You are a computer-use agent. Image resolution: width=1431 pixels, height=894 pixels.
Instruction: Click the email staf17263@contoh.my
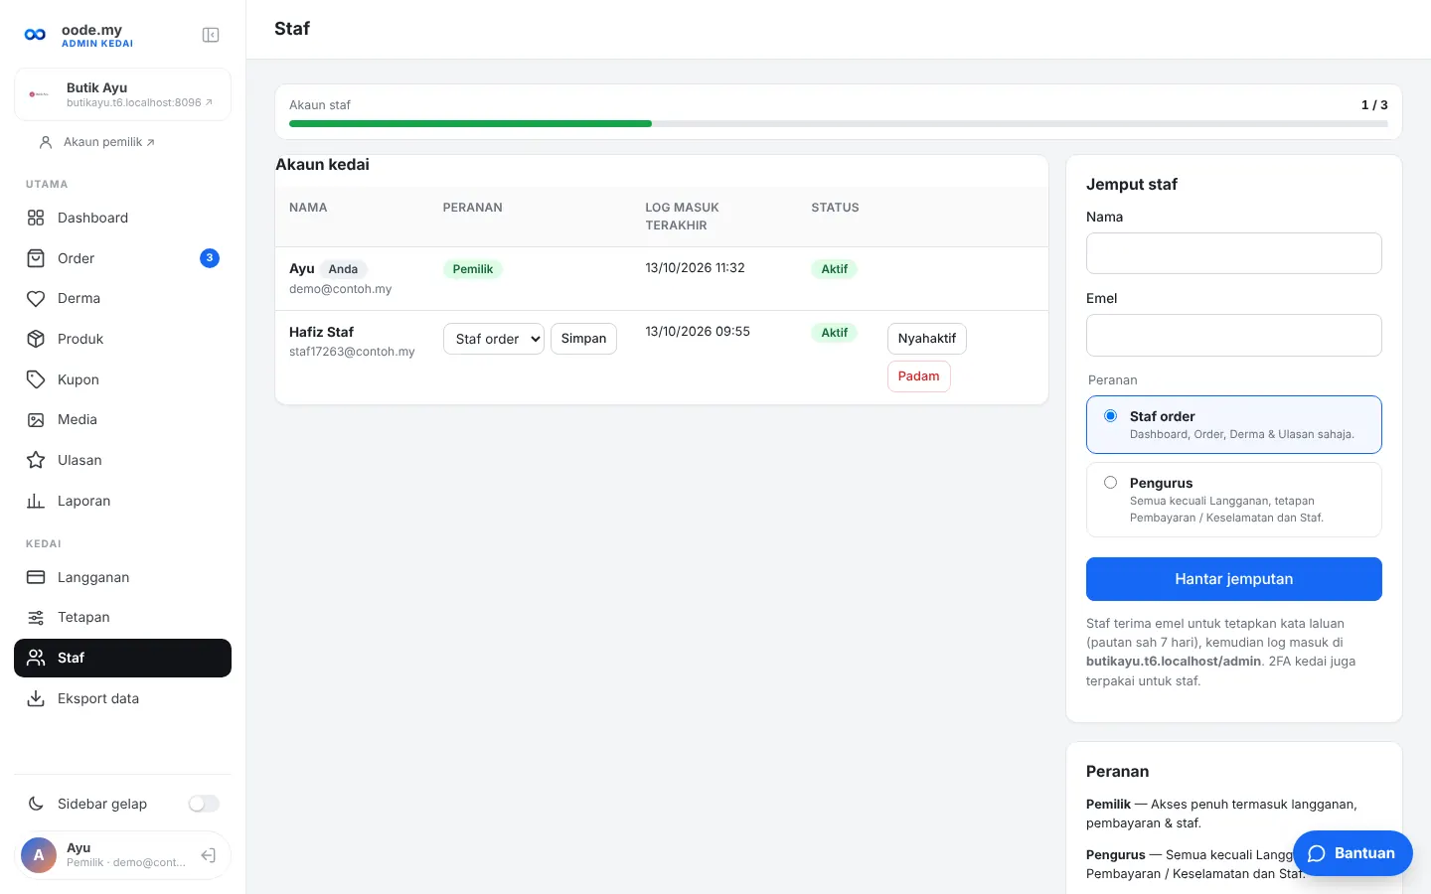point(352,352)
